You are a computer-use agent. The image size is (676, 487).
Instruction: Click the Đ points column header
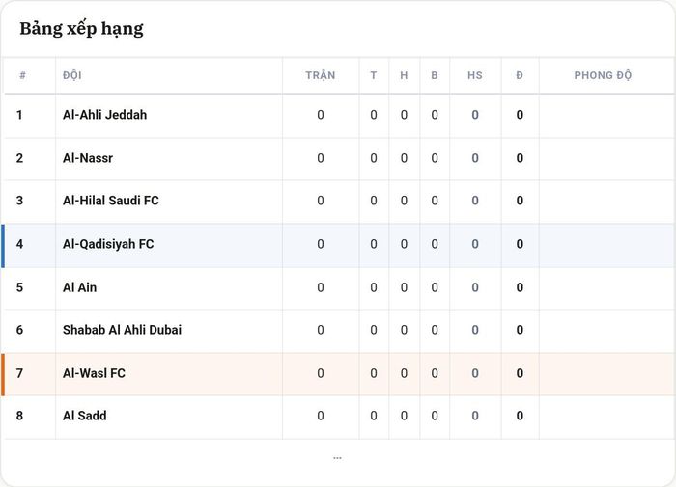coord(520,75)
